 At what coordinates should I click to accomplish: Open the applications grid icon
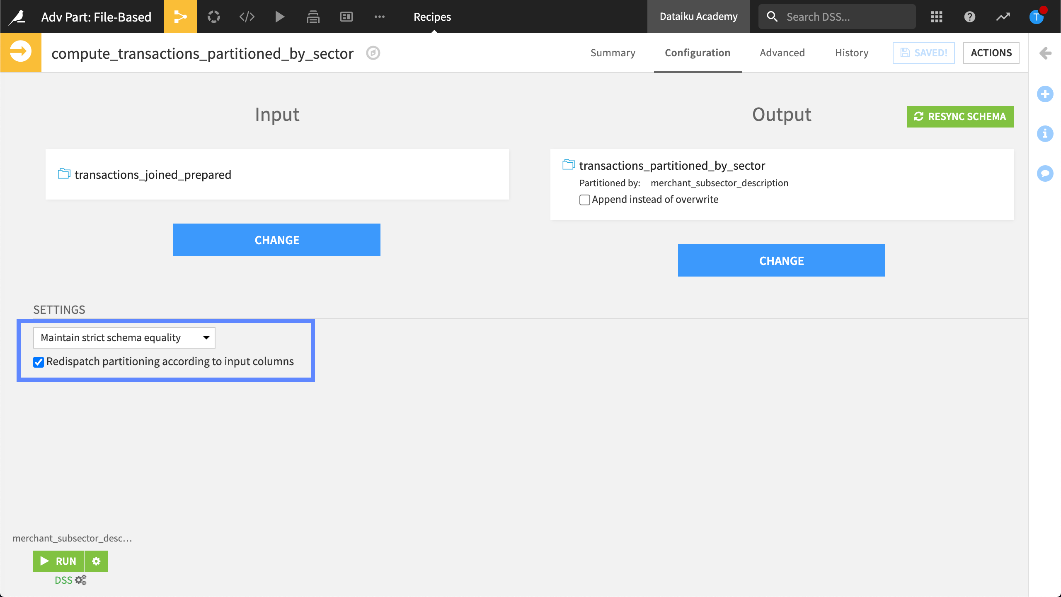pyautogui.click(x=936, y=17)
